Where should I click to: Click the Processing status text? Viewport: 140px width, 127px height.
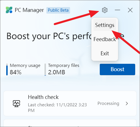pyautogui.click(x=108, y=103)
